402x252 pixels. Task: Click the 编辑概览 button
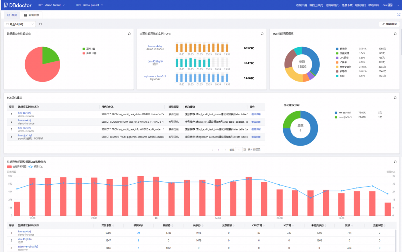[389, 24]
